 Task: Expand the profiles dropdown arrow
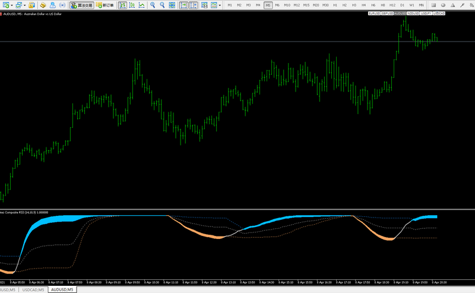24,5
